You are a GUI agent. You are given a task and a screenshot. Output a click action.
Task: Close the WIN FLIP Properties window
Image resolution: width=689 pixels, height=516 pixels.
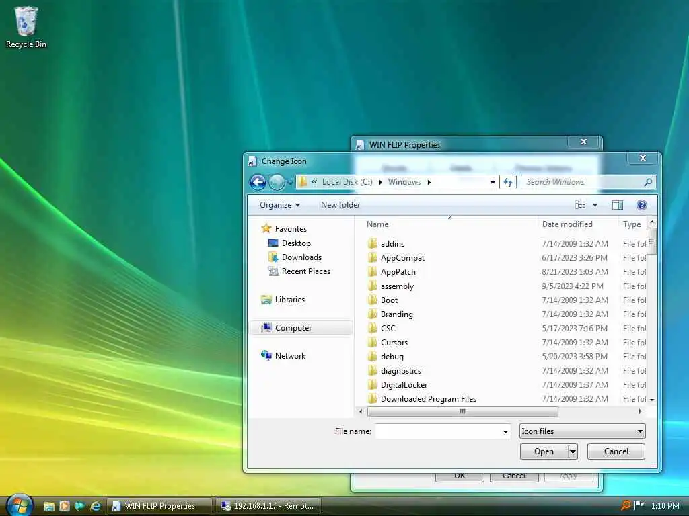583,142
